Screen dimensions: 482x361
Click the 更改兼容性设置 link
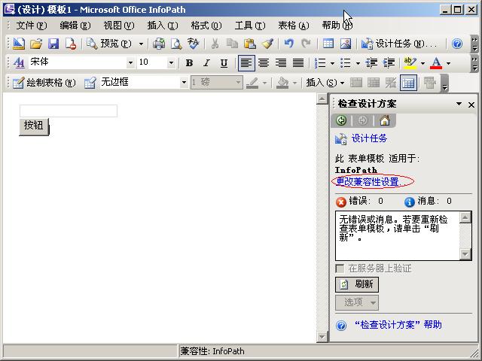(x=368, y=182)
